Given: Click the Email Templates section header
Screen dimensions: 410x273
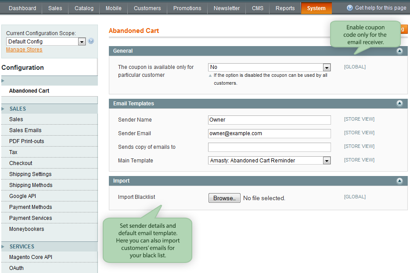Looking at the screenshot, I should pos(258,104).
